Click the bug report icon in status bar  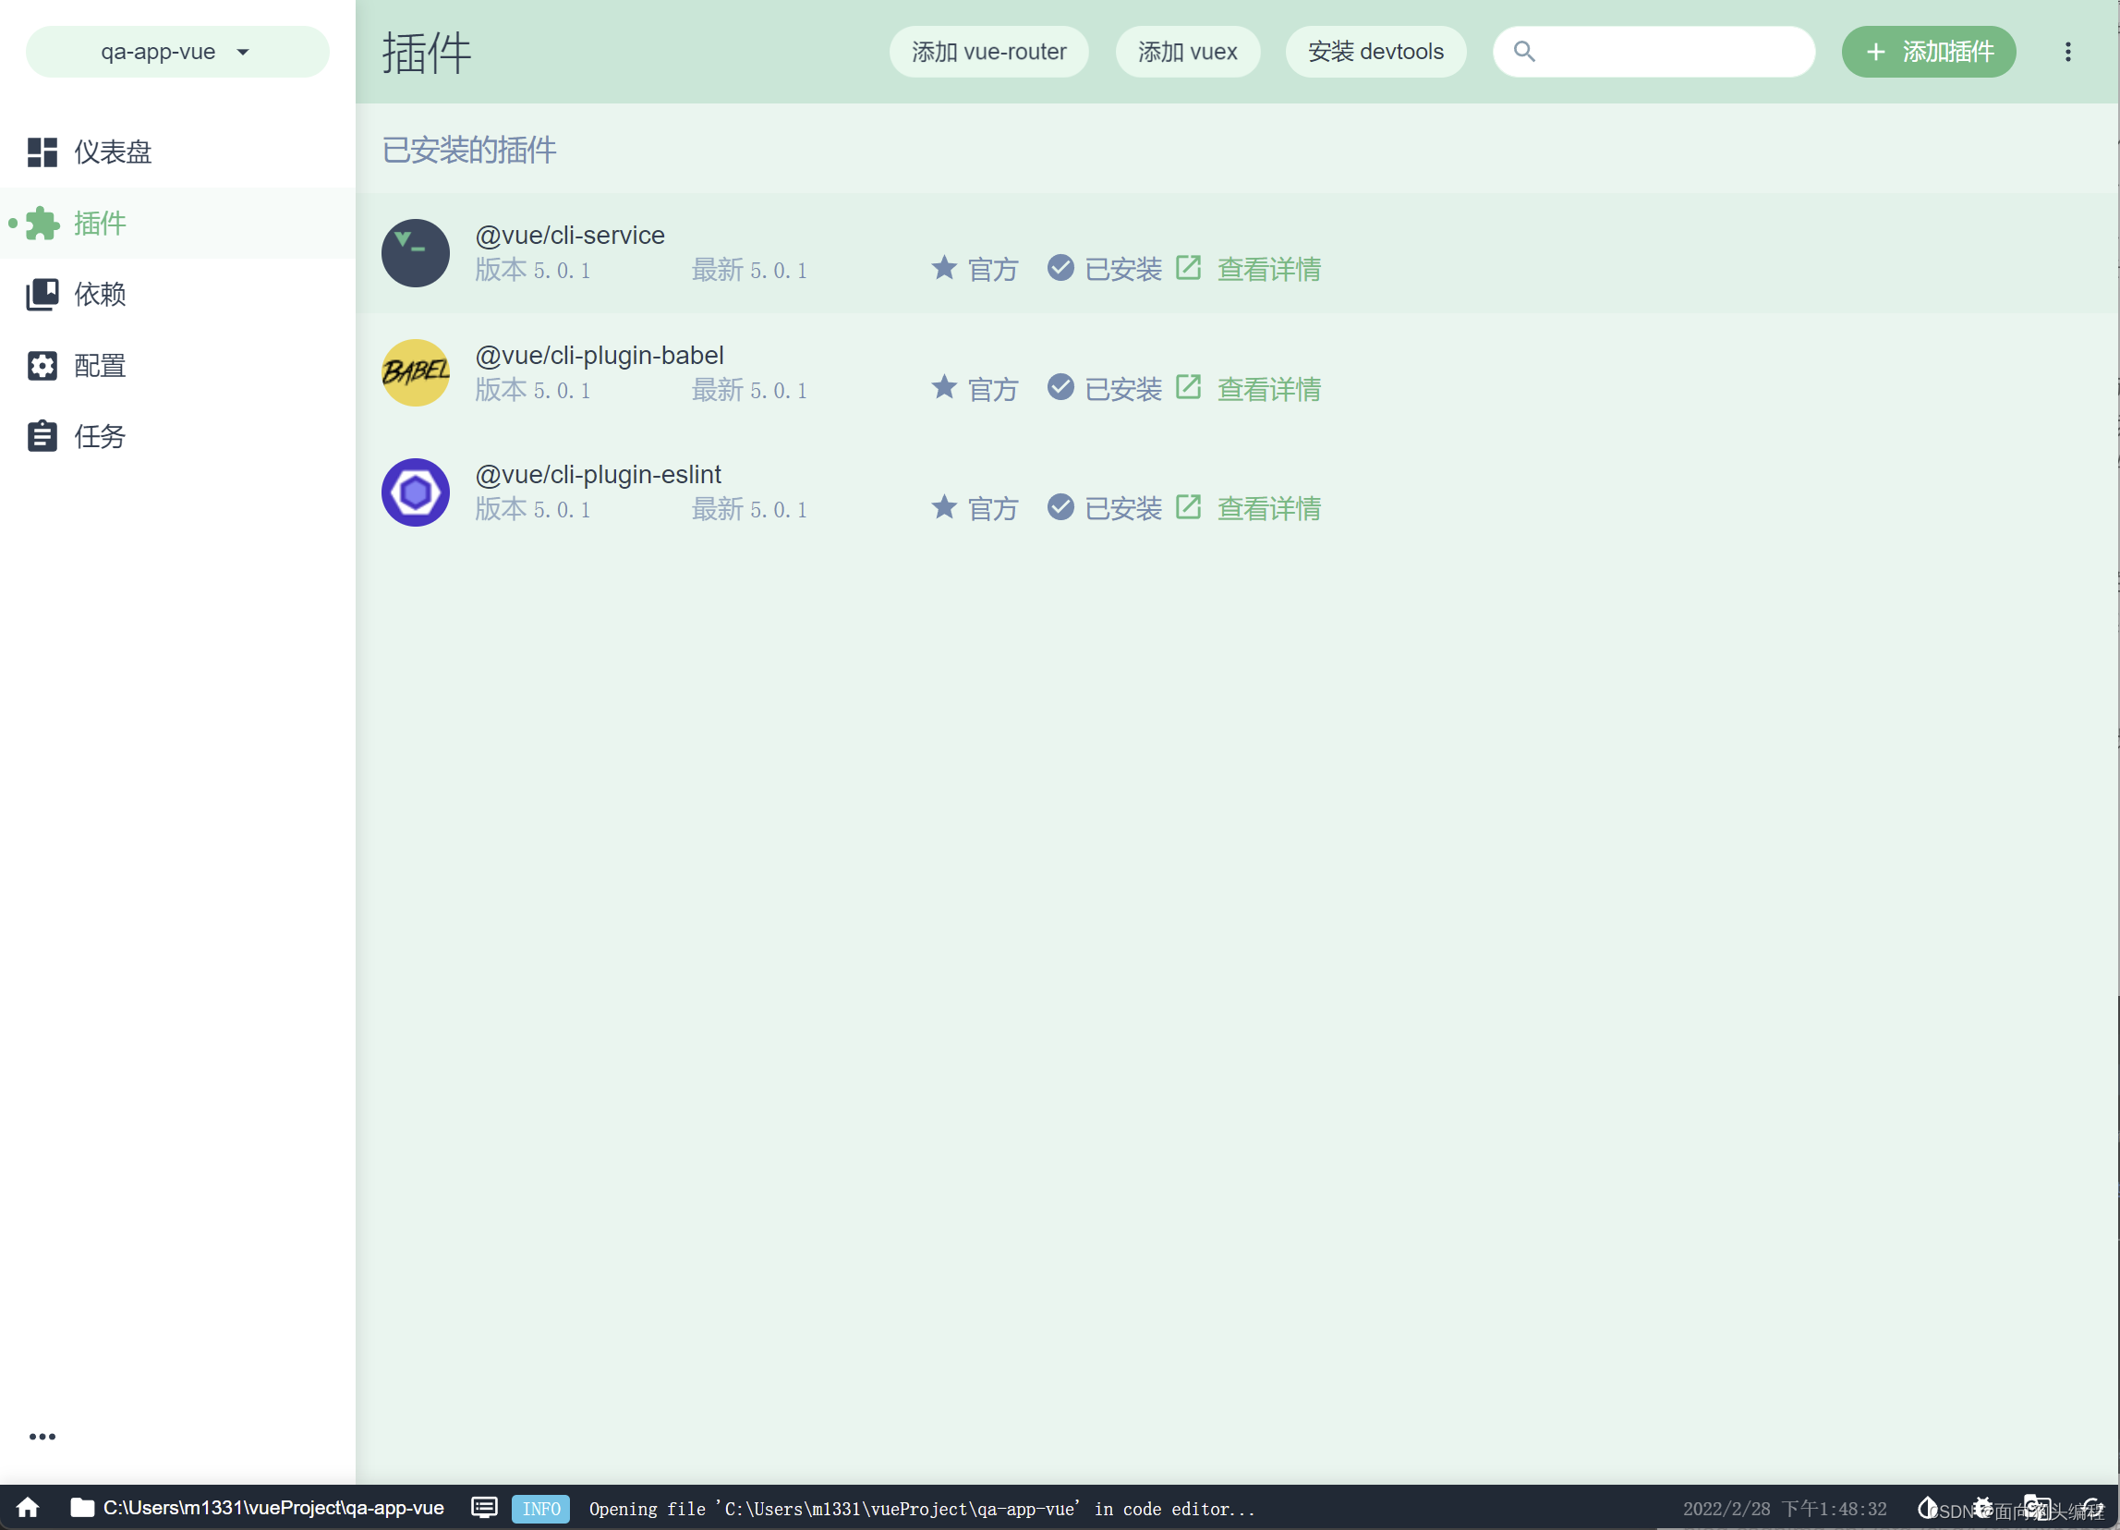tap(1982, 1507)
